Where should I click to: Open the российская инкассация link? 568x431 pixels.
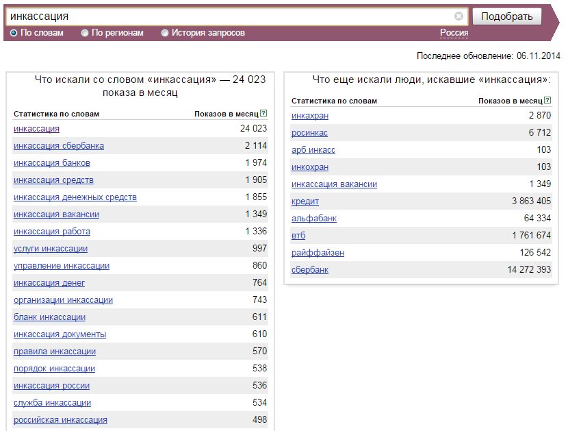pos(60,420)
